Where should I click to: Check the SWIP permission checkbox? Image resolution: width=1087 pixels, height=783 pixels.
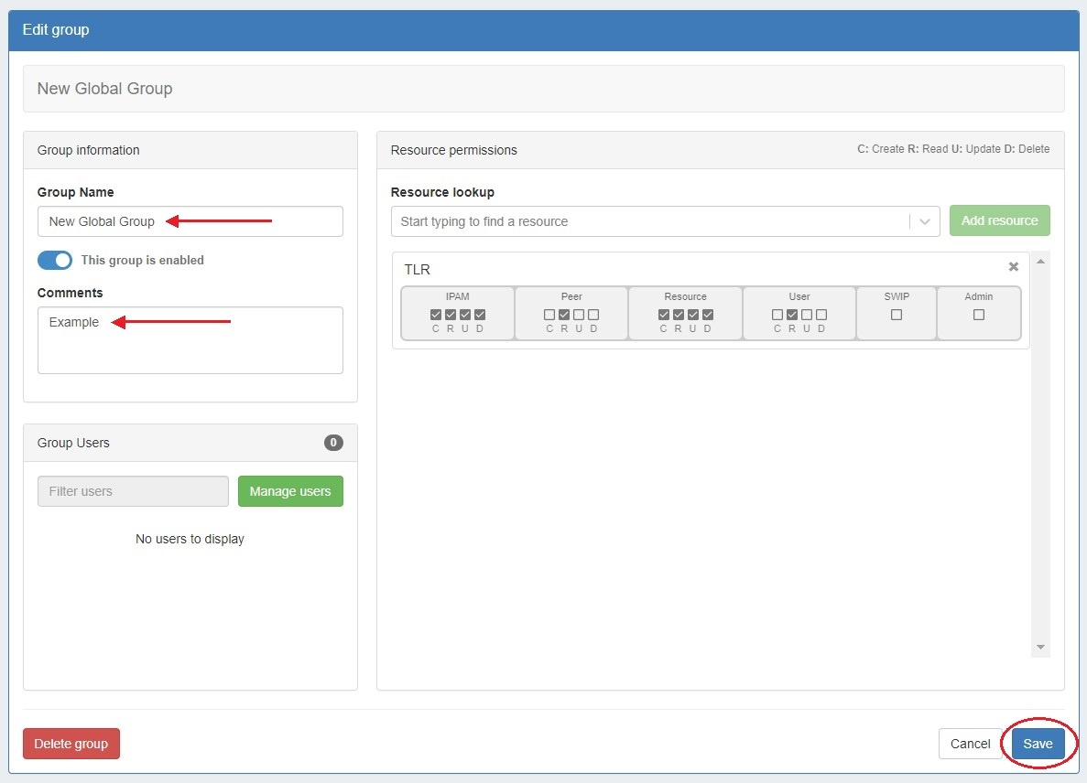897,315
